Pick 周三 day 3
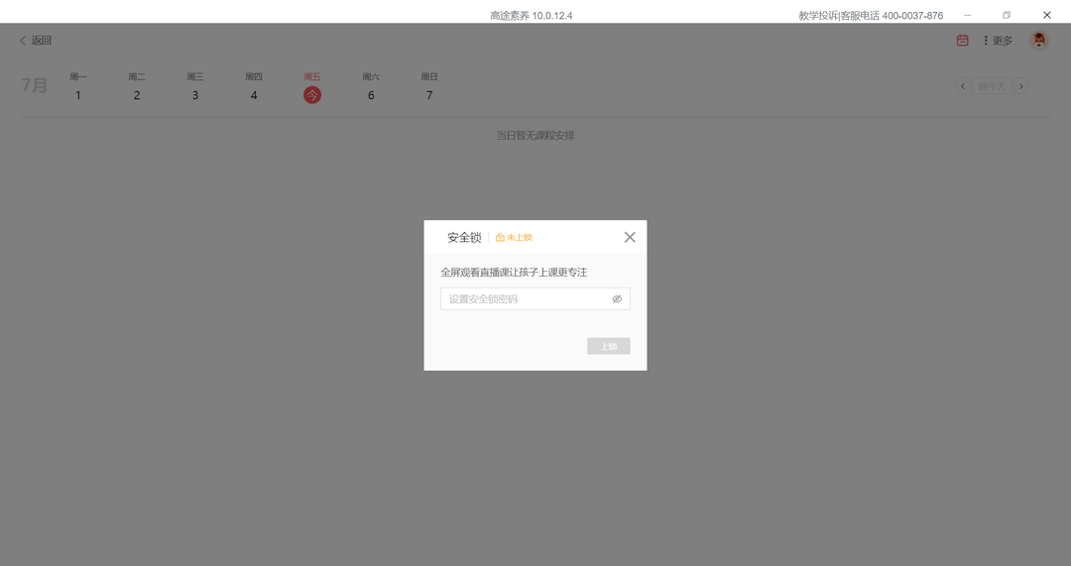The width and height of the screenshot is (1071, 566). tap(195, 95)
